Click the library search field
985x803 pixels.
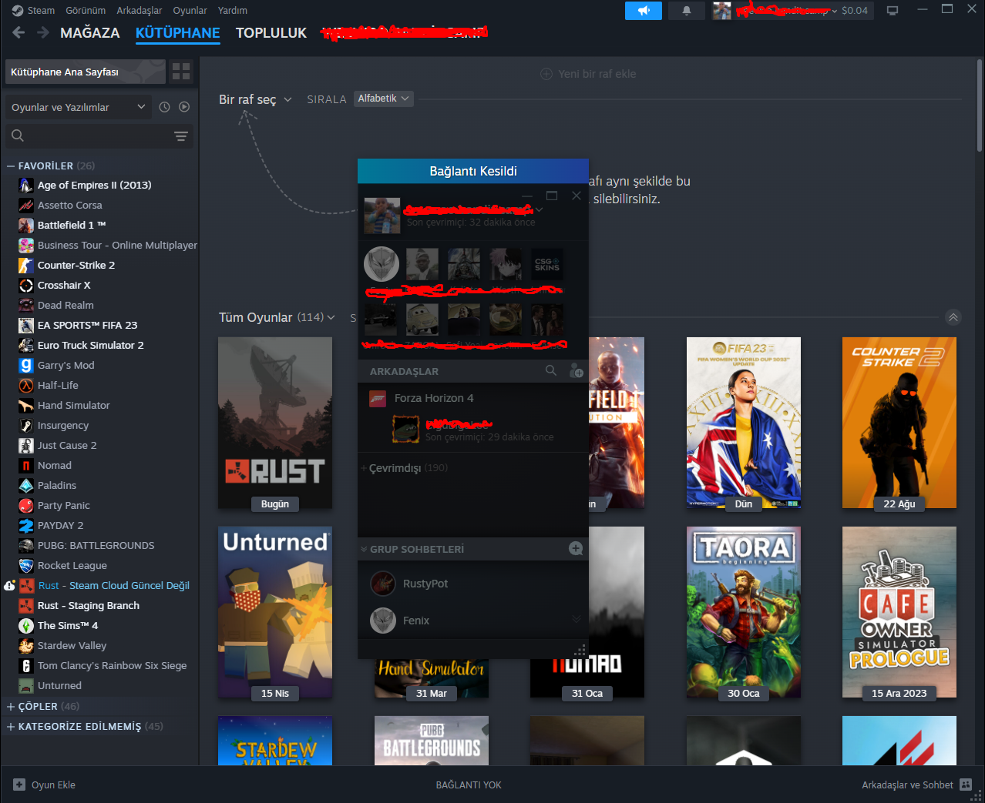point(99,136)
